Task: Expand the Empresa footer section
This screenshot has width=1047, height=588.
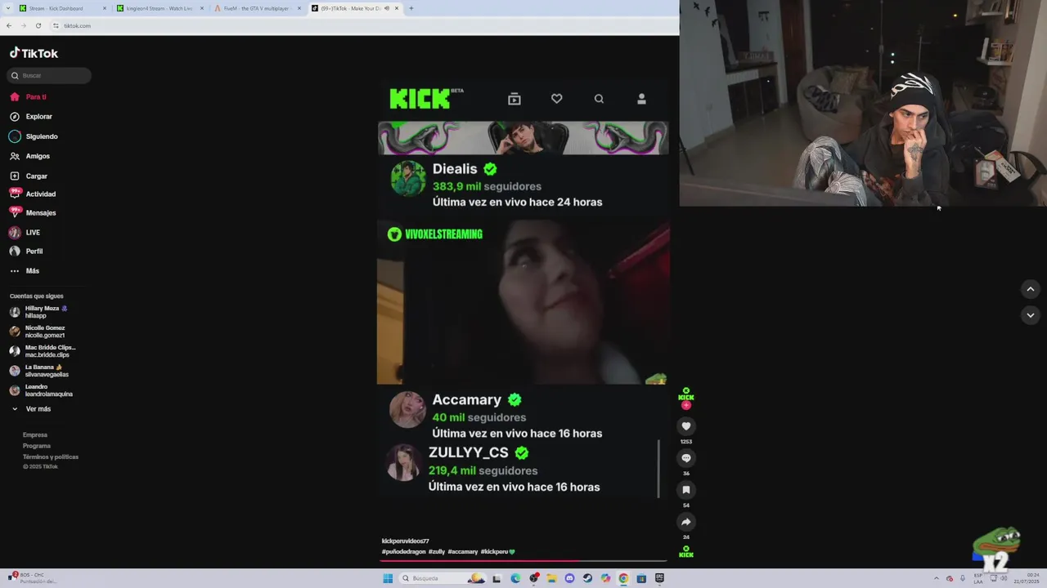Action: (x=35, y=434)
